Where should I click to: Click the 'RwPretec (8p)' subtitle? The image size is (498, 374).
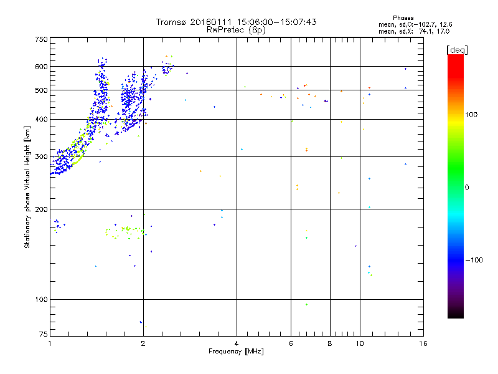tap(236, 30)
